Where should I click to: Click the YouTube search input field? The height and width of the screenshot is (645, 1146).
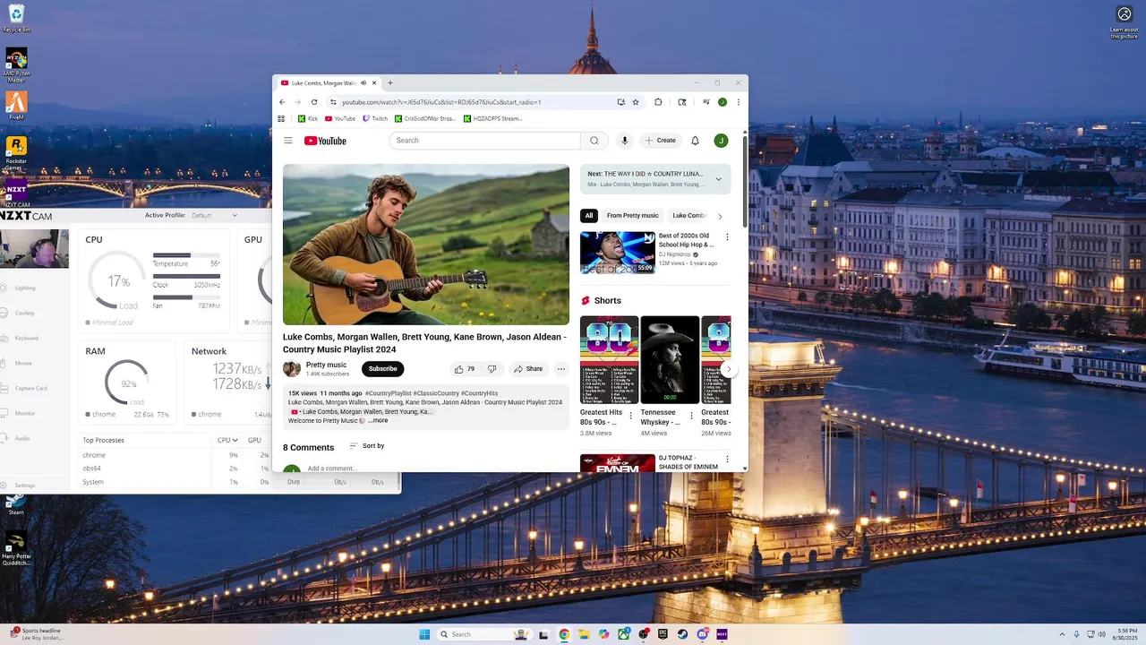(x=484, y=141)
